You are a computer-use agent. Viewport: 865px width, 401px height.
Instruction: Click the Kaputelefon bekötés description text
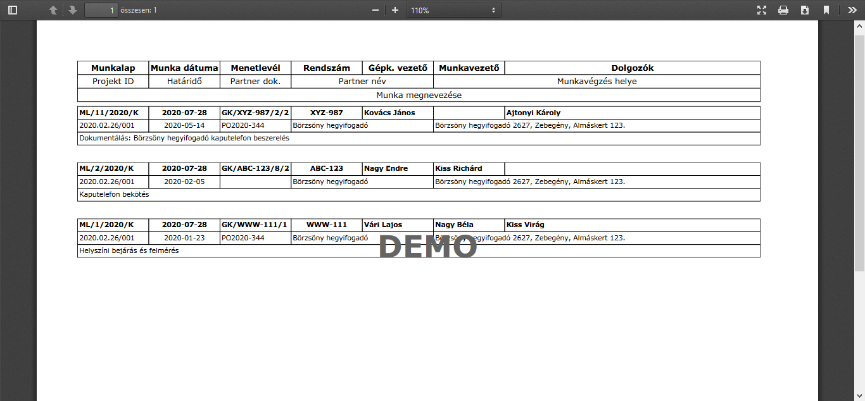click(x=114, y=195)
